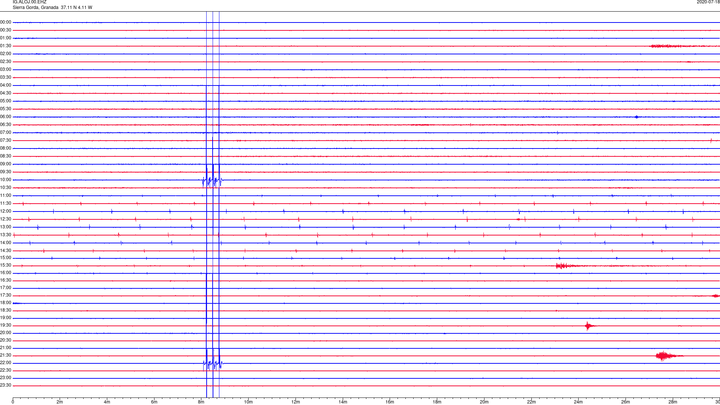
Task: Select the 03:00 trace time label
Action: (6, 70)
